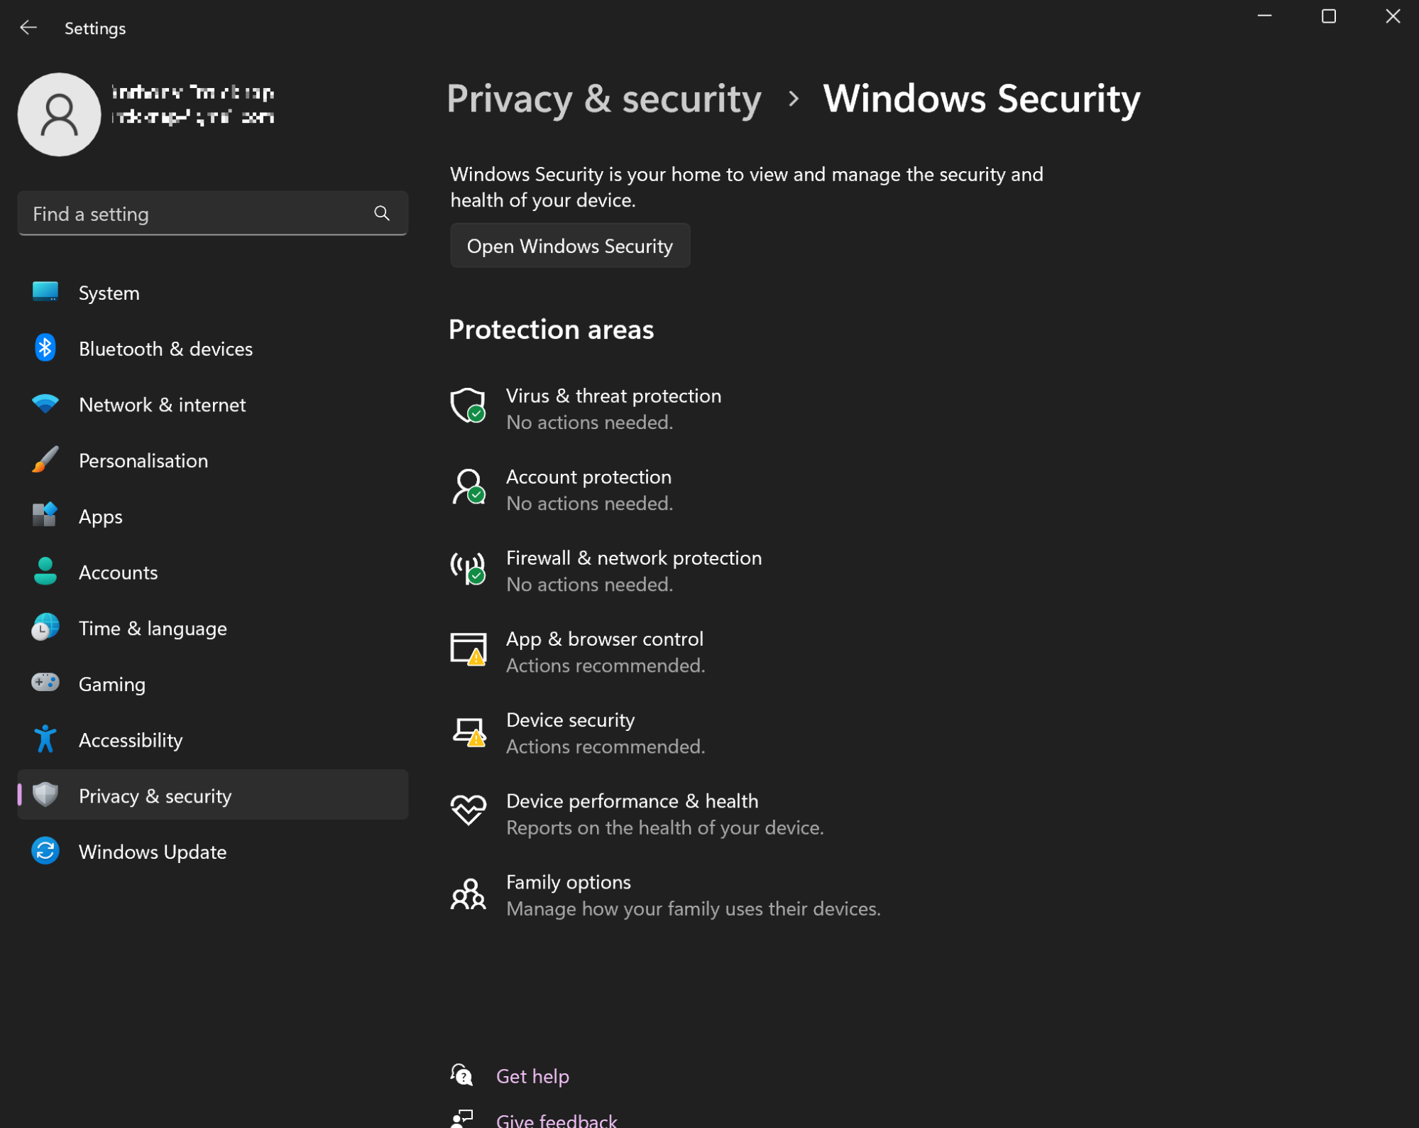This screenshot has height=1128, width=1419.
Task: Open the user profile avatar
Action: tap(59, 114)
